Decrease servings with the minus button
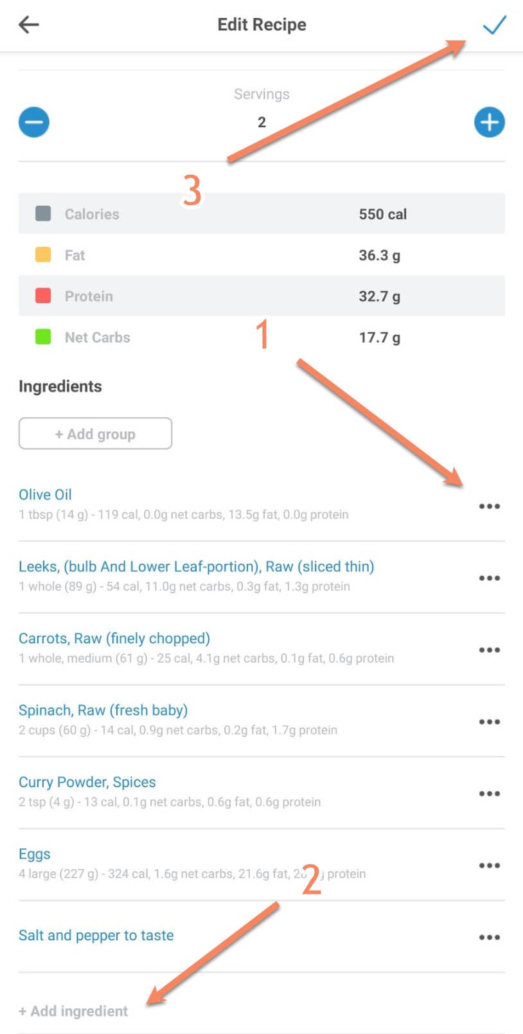This screenshot has height=1034, width=523. pyautogui.click(x=34, y=122)
